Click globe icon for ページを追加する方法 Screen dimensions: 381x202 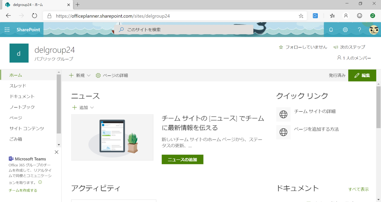tap(283, 132)
